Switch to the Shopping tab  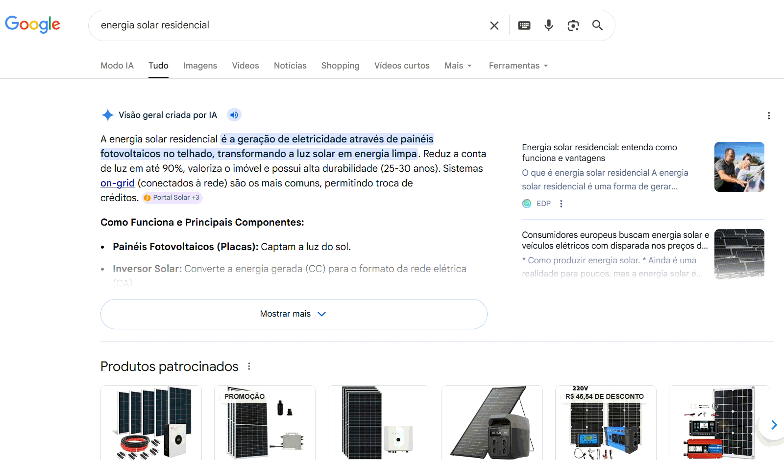340,65
